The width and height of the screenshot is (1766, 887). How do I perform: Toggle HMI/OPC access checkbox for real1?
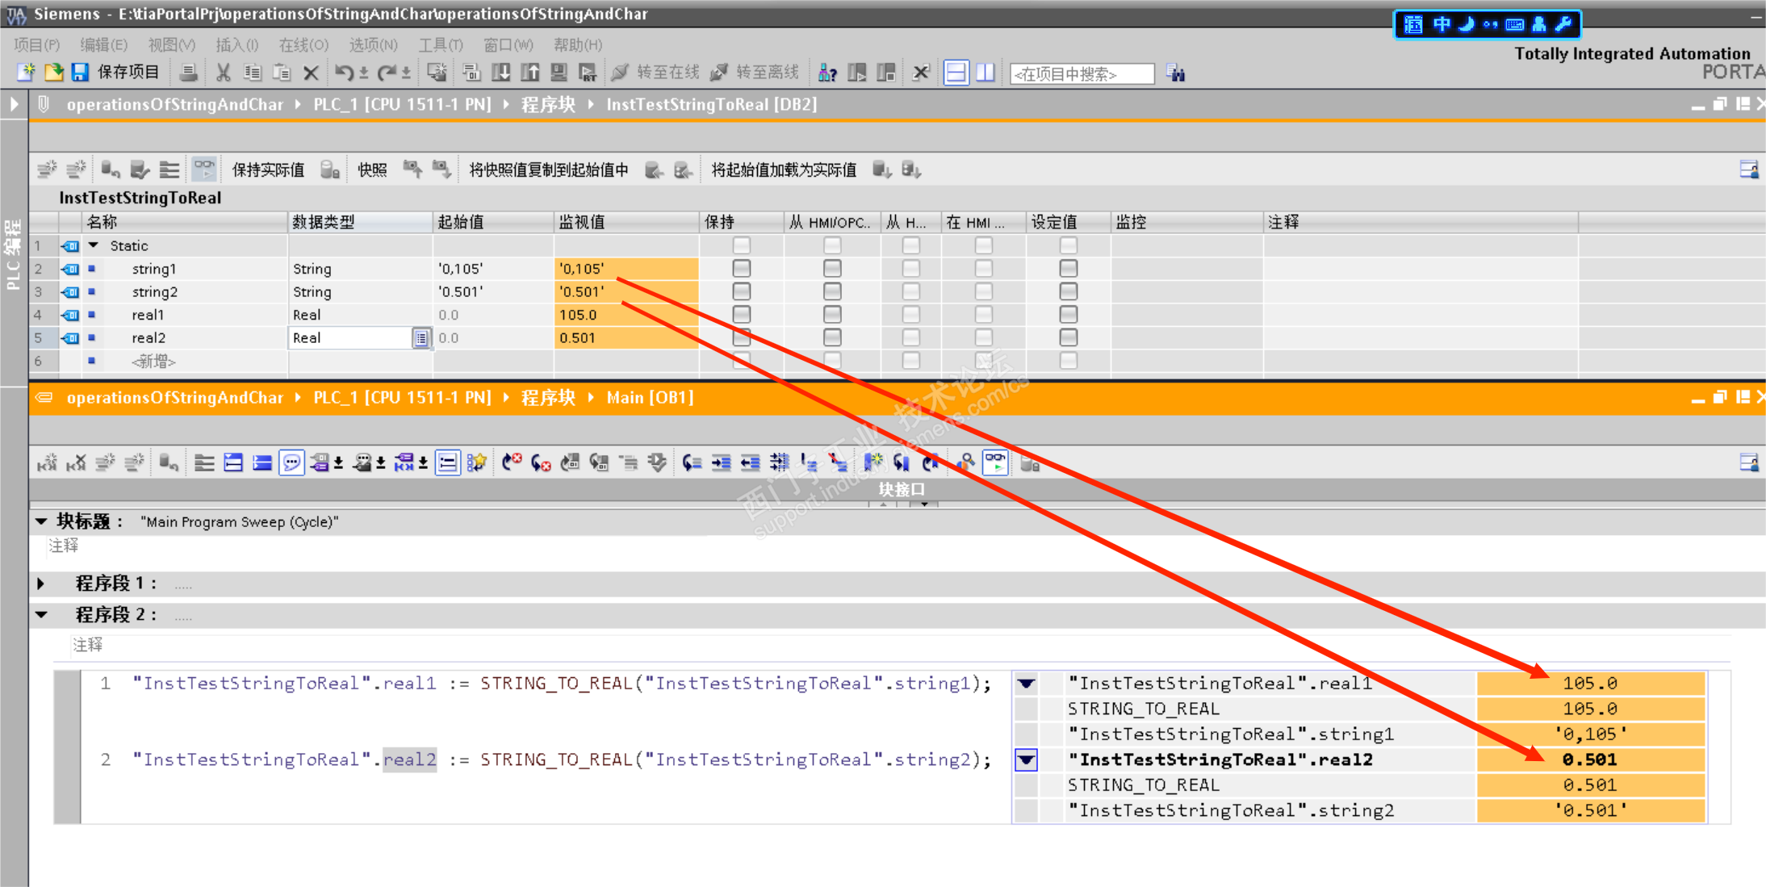tap(832, 315)
